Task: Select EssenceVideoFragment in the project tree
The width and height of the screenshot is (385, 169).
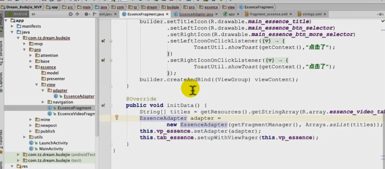Action: pyautogui.click(x=76, y=114)
